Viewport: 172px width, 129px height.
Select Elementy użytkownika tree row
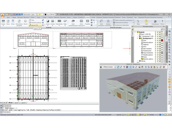pos(148,59)
